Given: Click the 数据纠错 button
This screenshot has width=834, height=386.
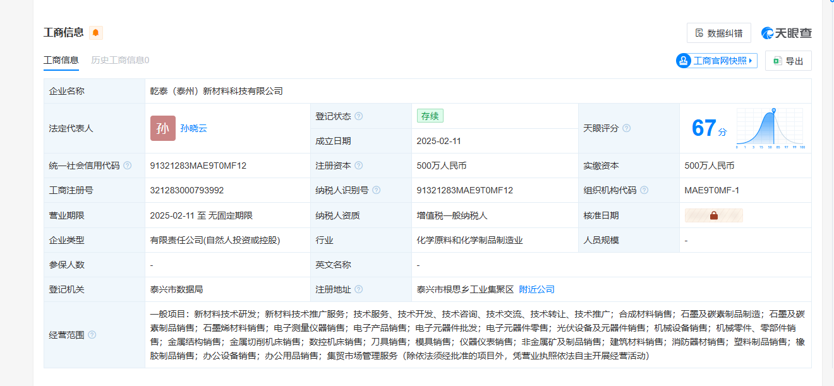Looking at the screenshot, I should point(718,33).
